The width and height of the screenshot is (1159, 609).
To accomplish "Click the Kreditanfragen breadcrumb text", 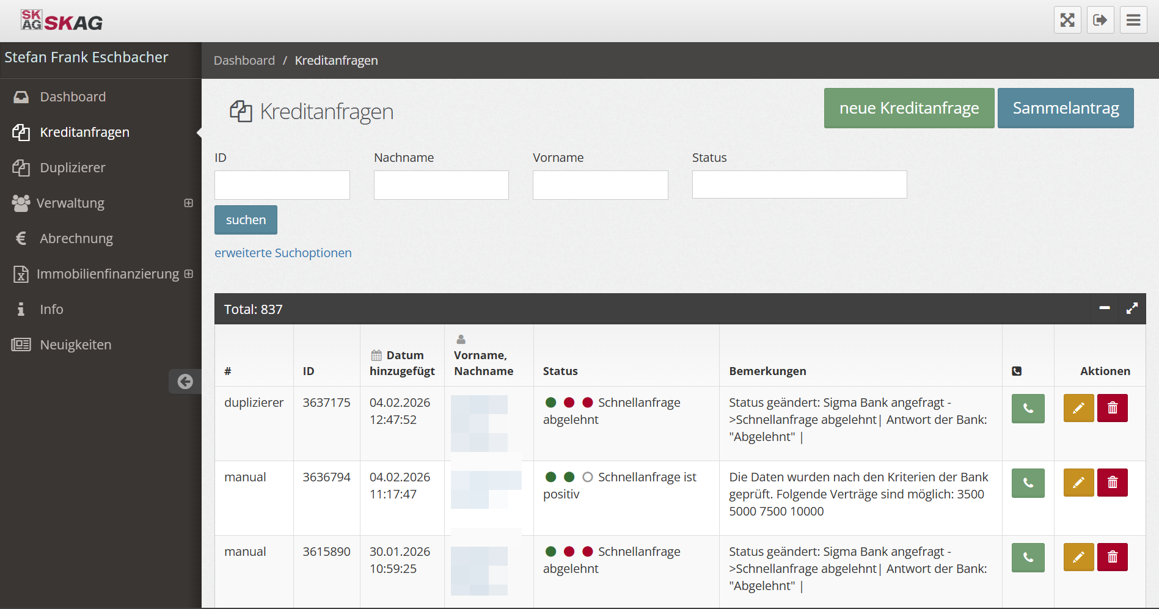I will [336, 60].
